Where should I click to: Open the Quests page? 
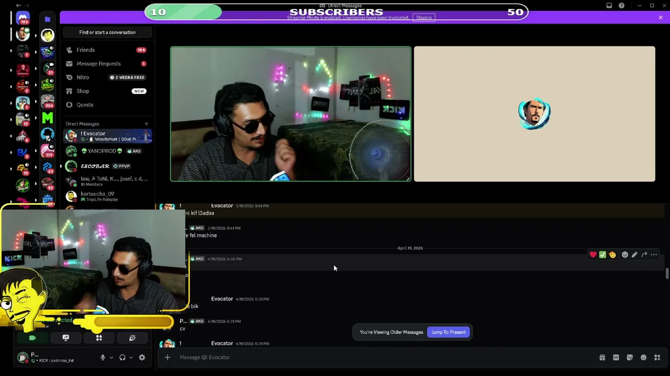(107, 105)
